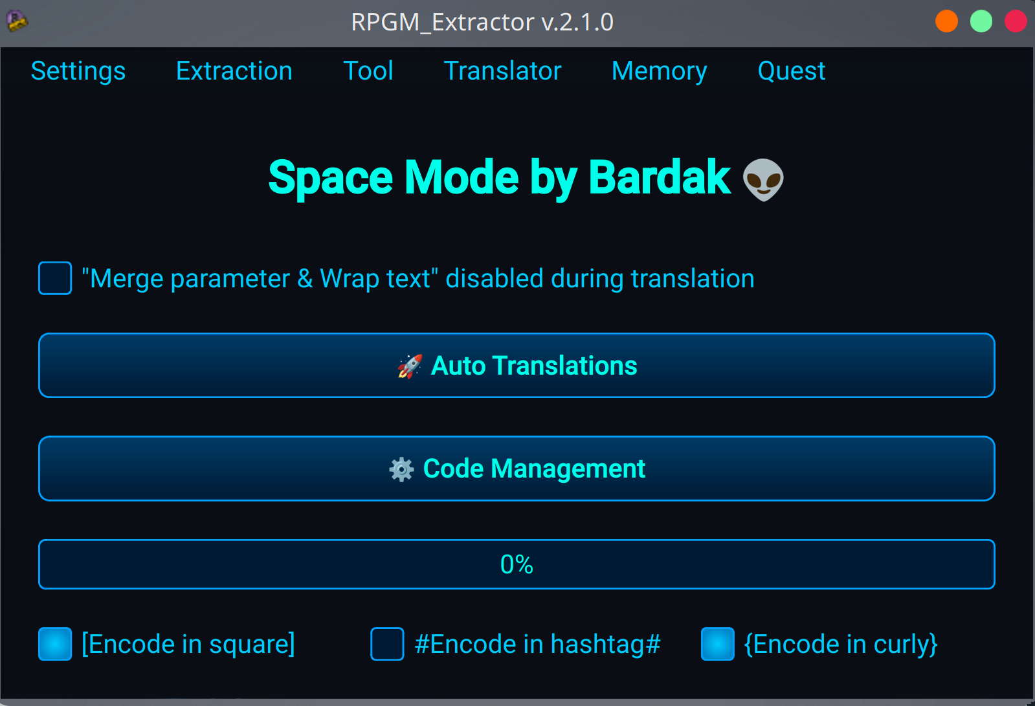Disable the Encode in curly checkbox
The height and width of the screenshot is (706, 1035).
(x=718, y=644)
